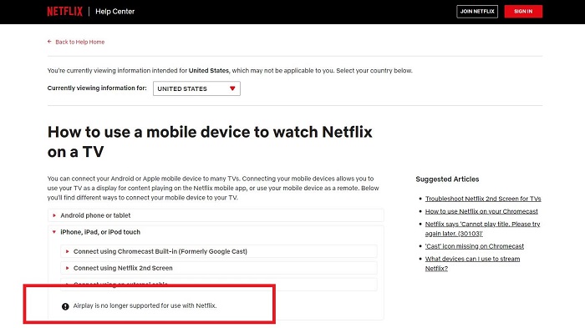Expand Connect using Chromecast Built-in section

tap(219, 251)
